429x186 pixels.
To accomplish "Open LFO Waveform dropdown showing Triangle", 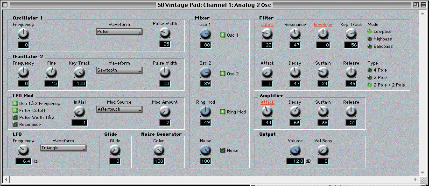I will tap(63, 148).
